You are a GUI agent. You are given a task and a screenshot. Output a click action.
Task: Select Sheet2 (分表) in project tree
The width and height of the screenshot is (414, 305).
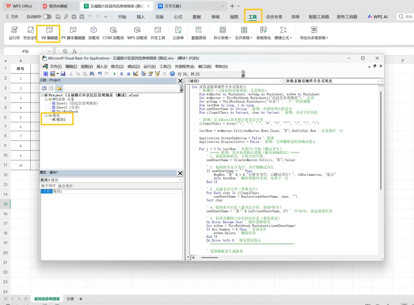click(x=67, y=107)
